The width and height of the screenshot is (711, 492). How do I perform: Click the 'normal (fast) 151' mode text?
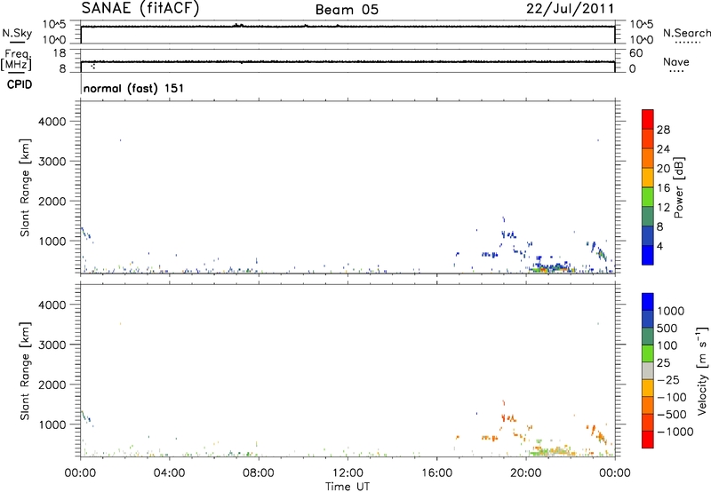pos(134,88)
